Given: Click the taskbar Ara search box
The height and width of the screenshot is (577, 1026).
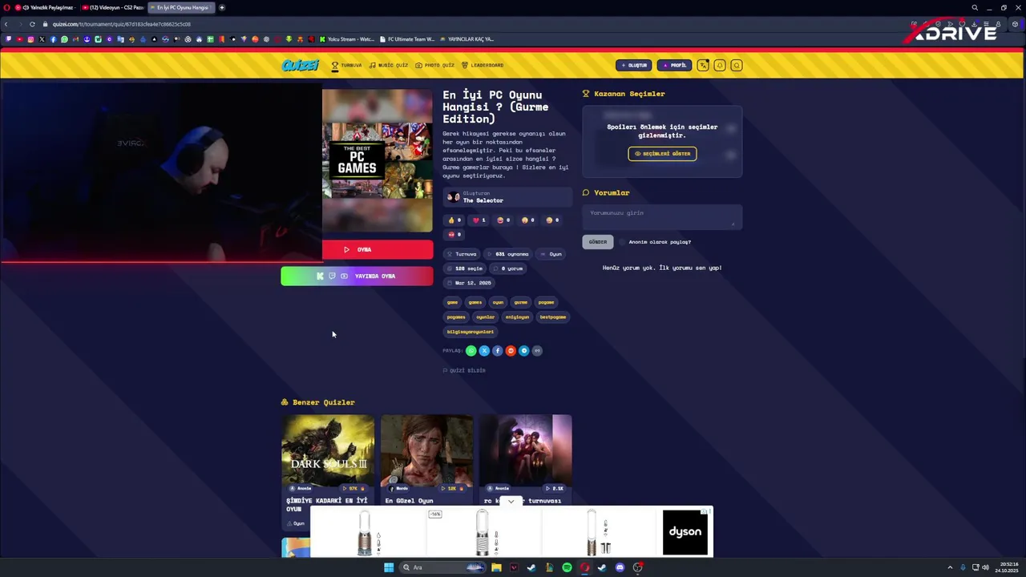Looking at the screenshot, I should click(443, 567).
